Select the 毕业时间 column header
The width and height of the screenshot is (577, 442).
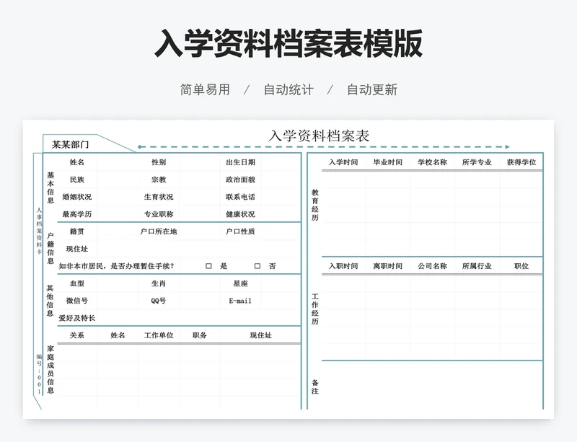[x=388, y=162]
